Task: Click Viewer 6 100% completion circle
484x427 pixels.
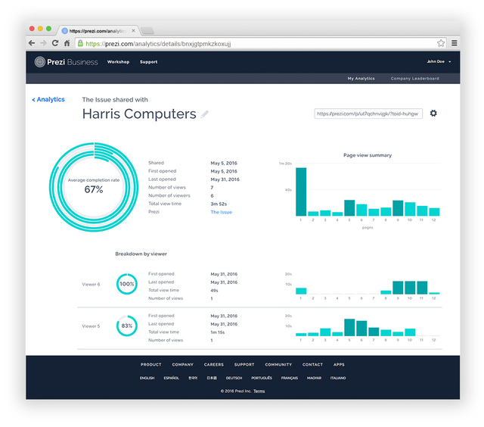Action: tap(127, 284)
